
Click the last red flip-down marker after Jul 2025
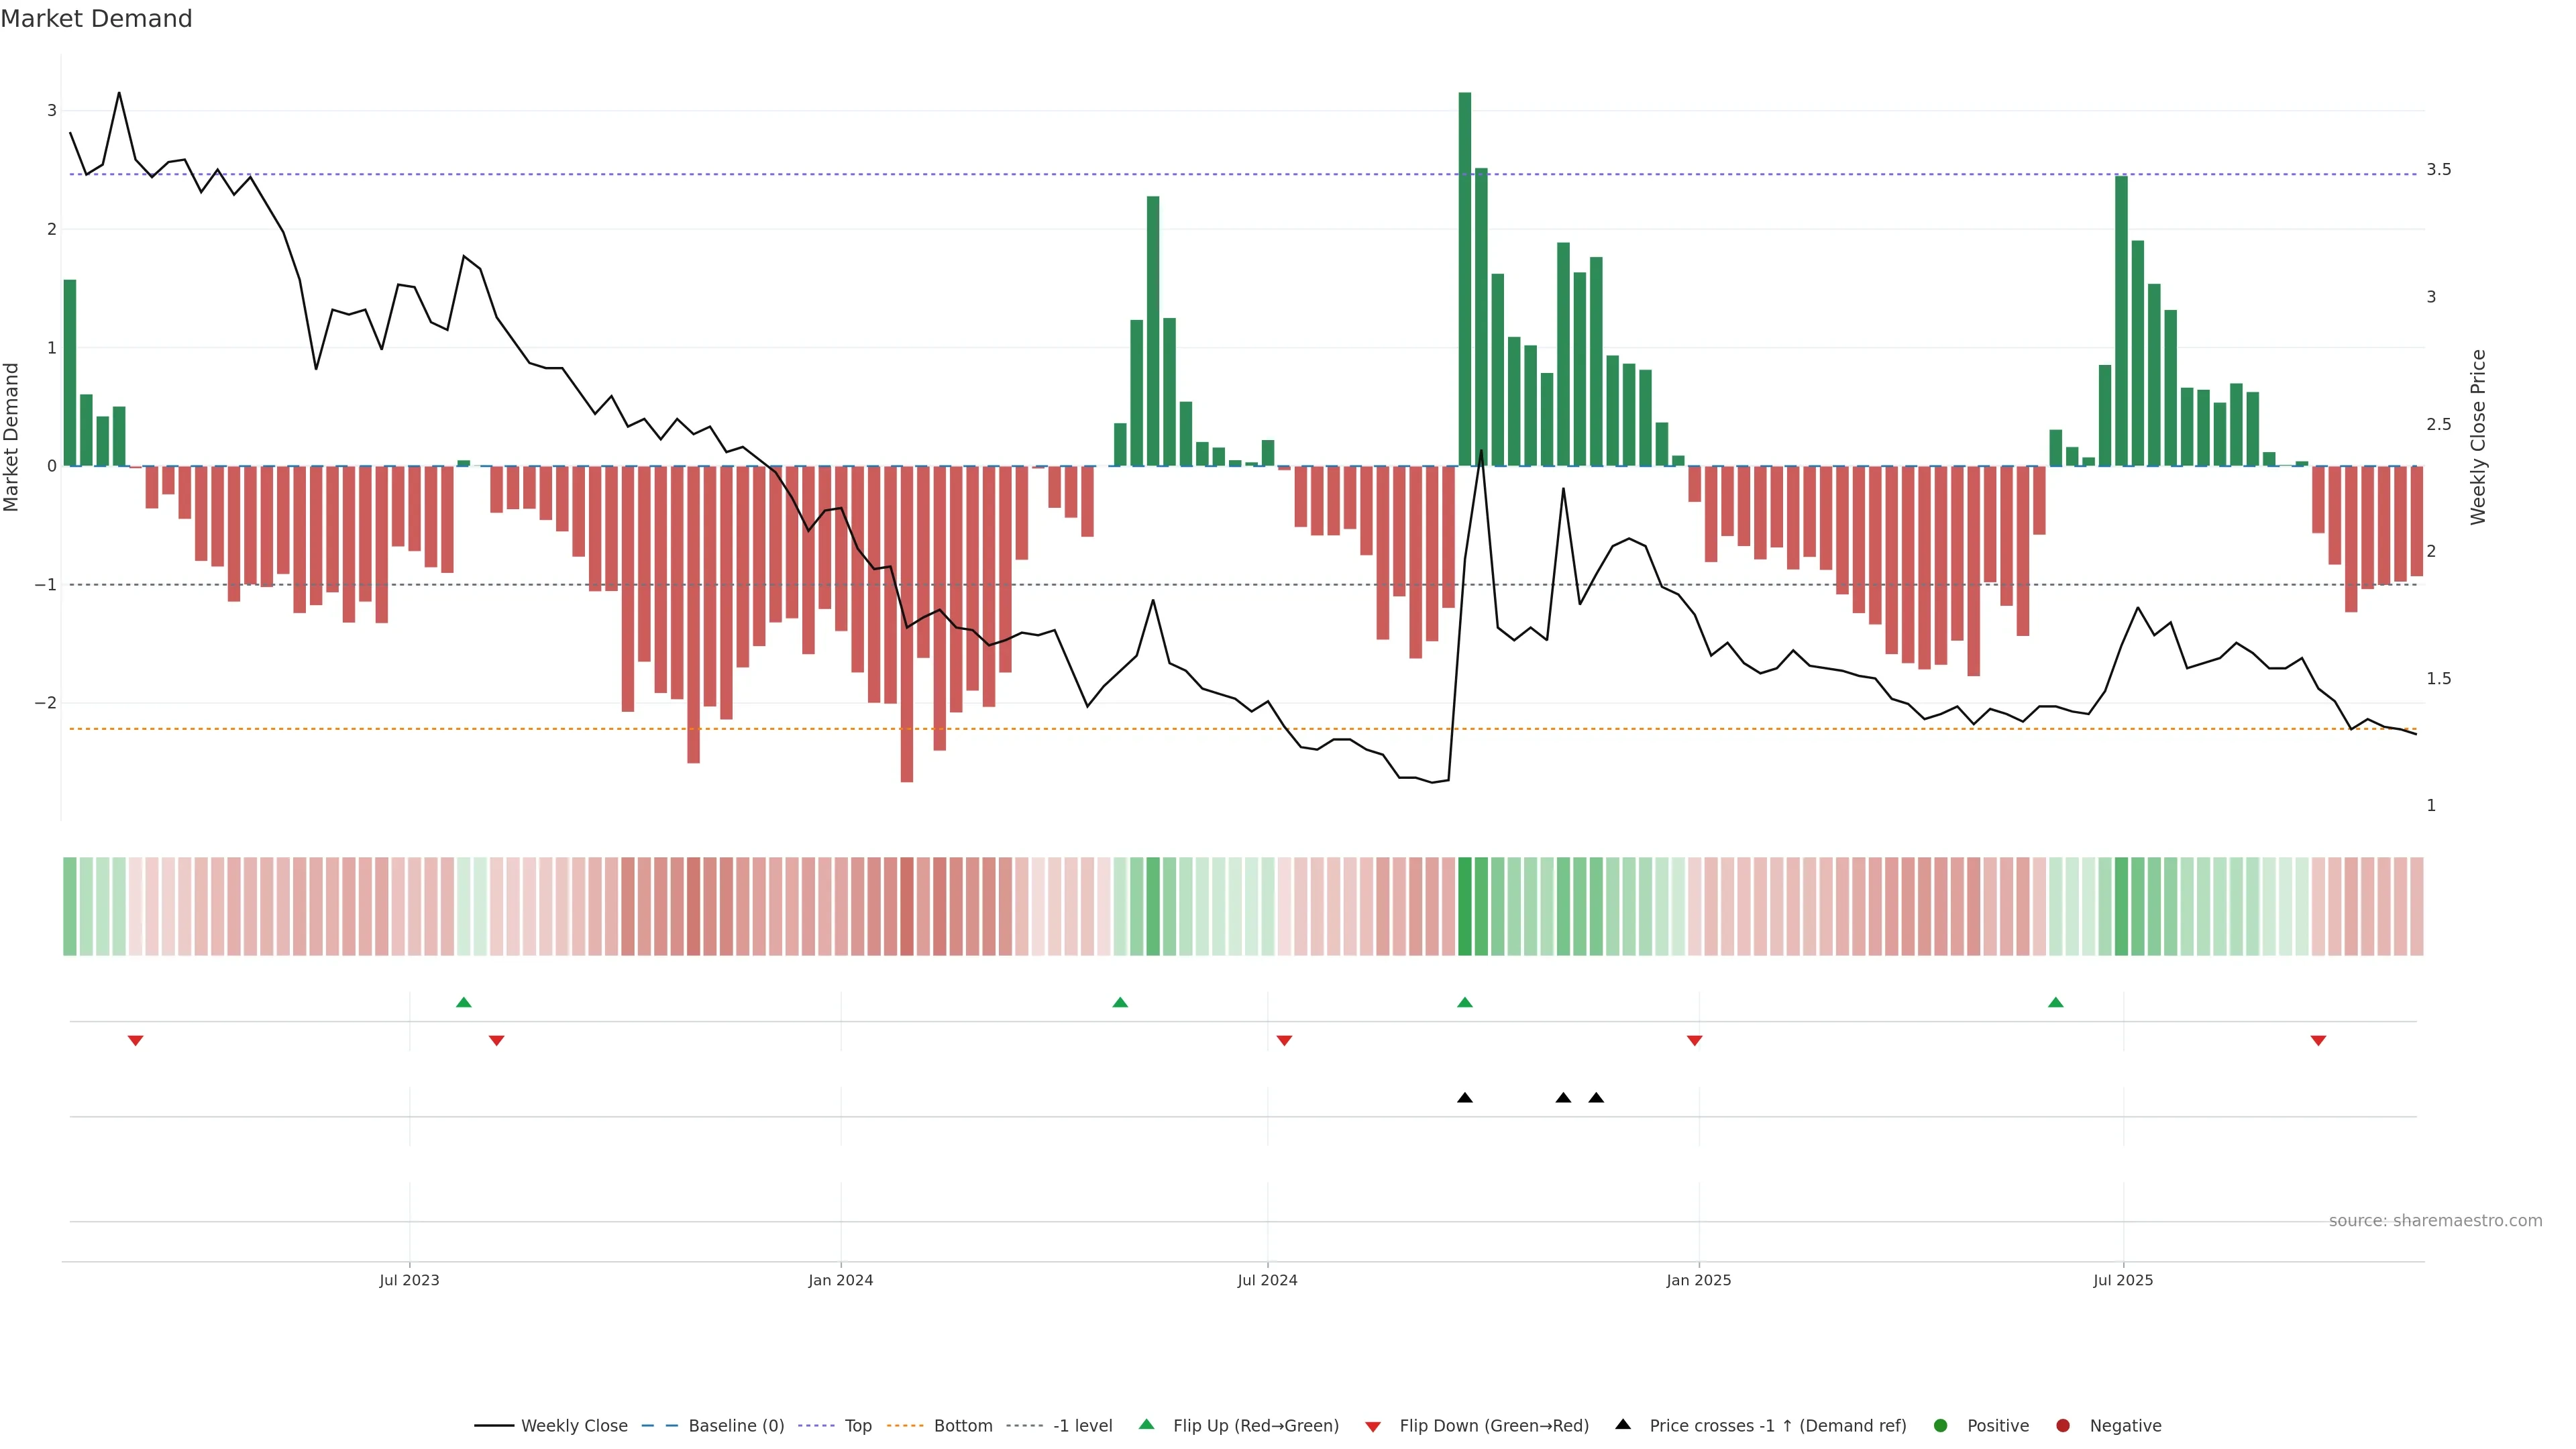tap(2318, 1041)
